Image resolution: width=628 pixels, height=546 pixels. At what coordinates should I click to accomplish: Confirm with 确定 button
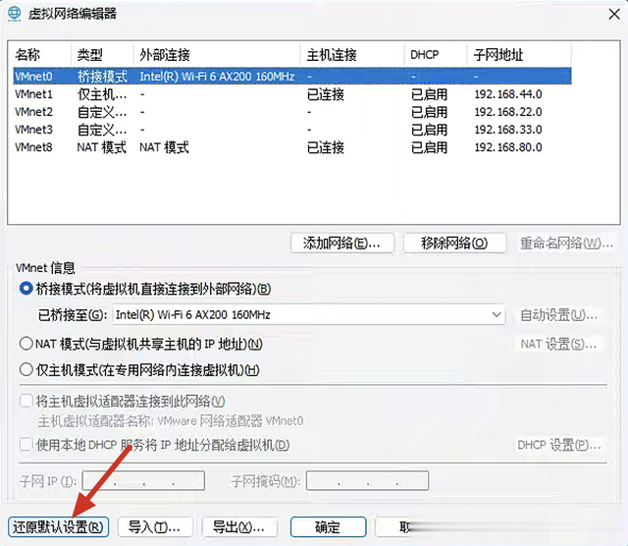(x=328, y=526)
